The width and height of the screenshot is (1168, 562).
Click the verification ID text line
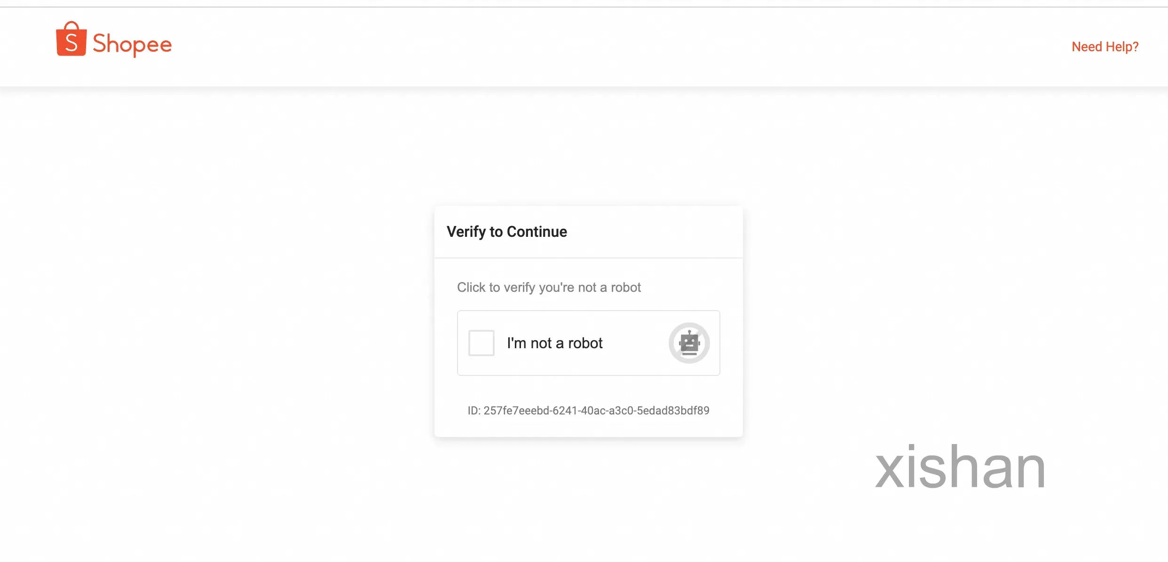point(588,410)
